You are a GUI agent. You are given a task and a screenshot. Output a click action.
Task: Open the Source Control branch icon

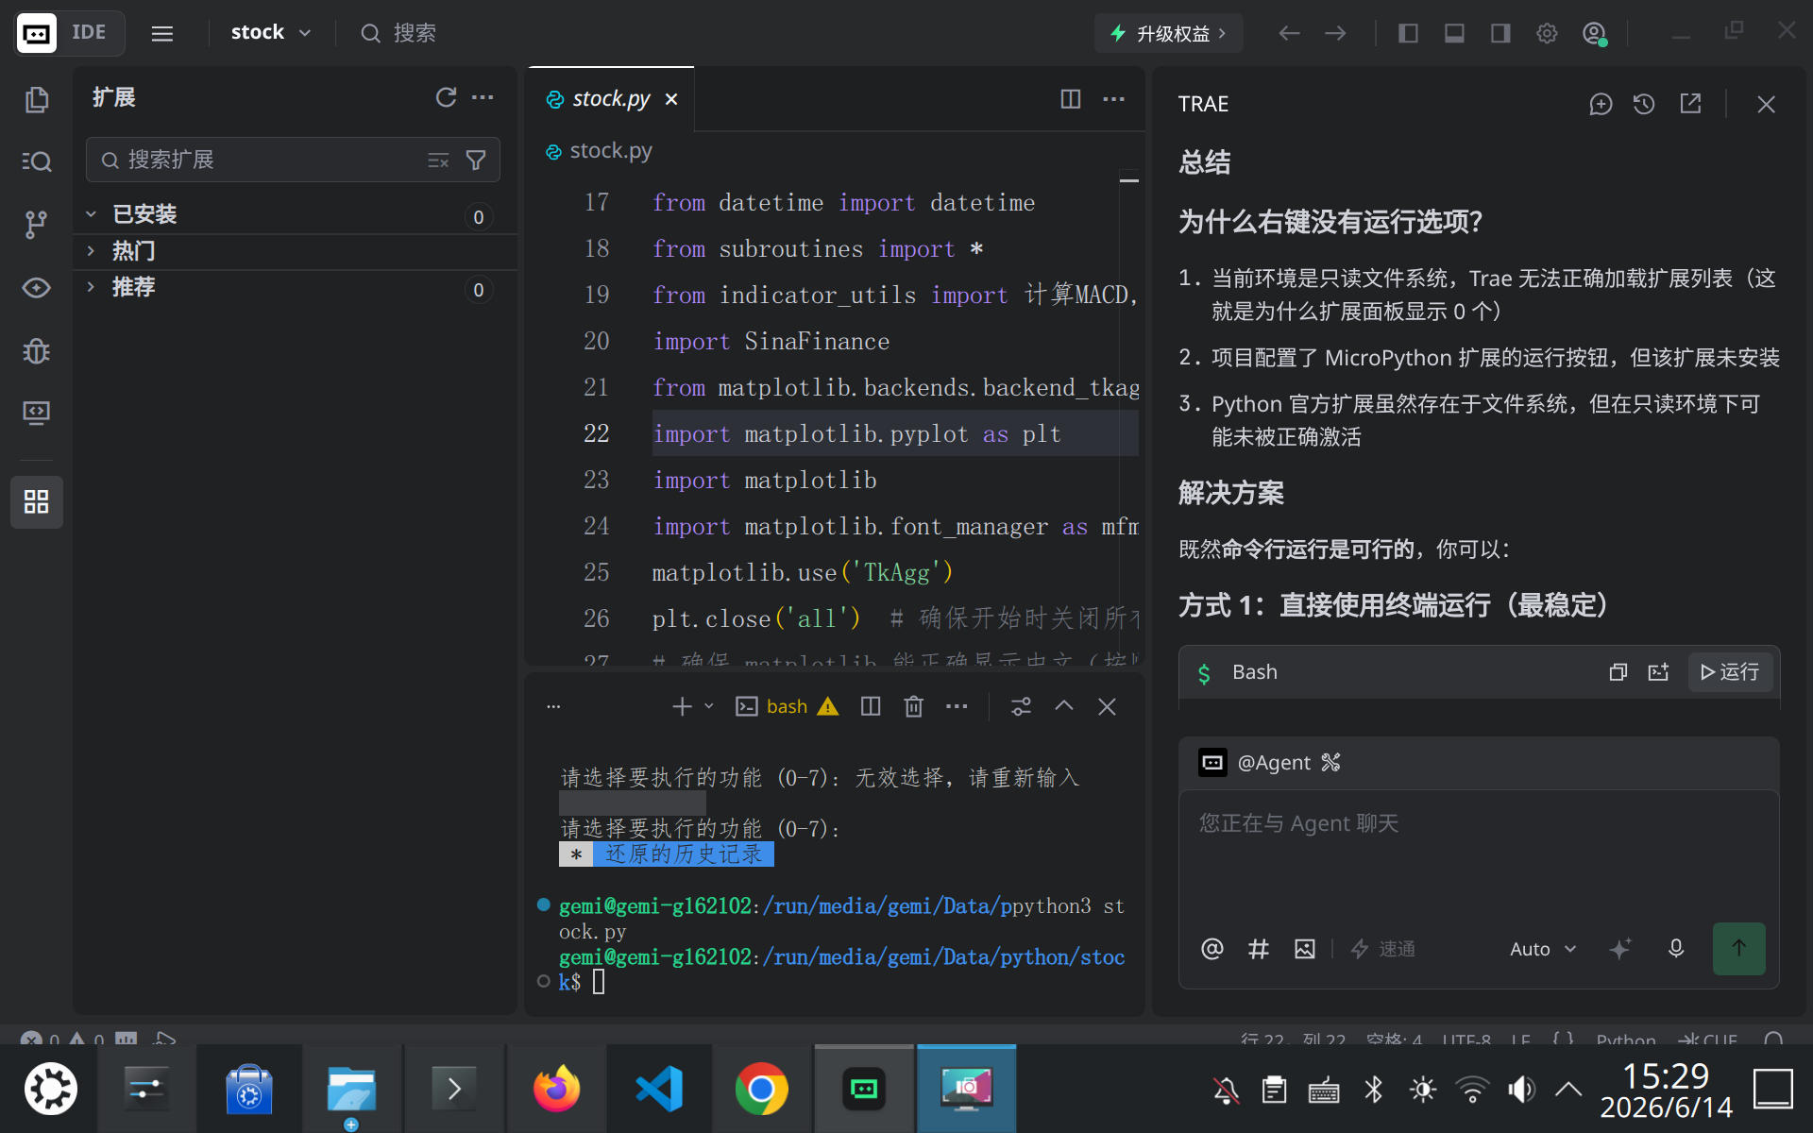36,225
